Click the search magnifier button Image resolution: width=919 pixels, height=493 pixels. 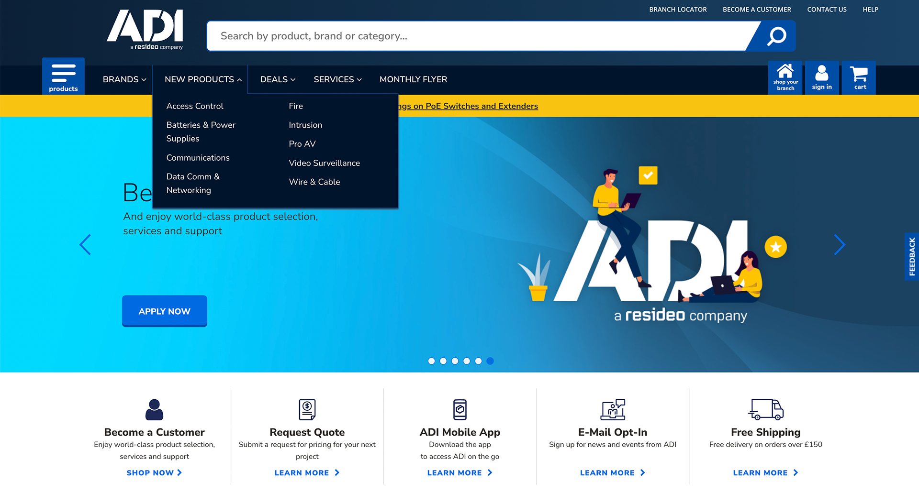tap(776, 36)
